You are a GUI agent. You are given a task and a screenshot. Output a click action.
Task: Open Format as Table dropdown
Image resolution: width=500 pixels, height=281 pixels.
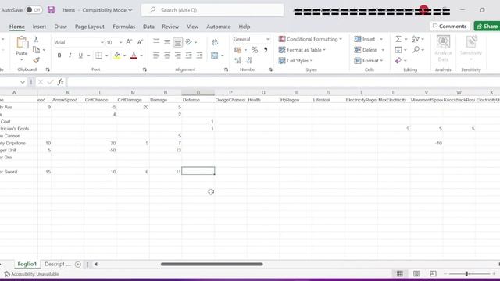click(302, 50)
